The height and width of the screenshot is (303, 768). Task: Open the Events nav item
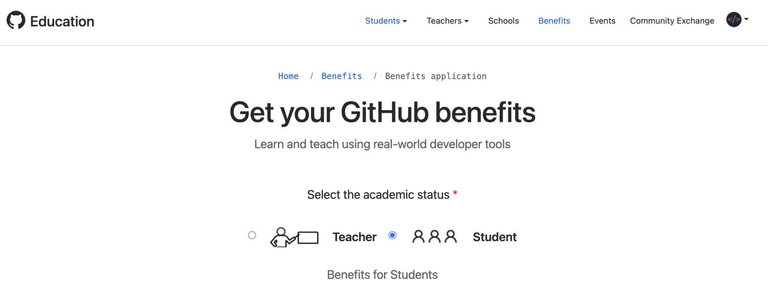coord(602,21)
